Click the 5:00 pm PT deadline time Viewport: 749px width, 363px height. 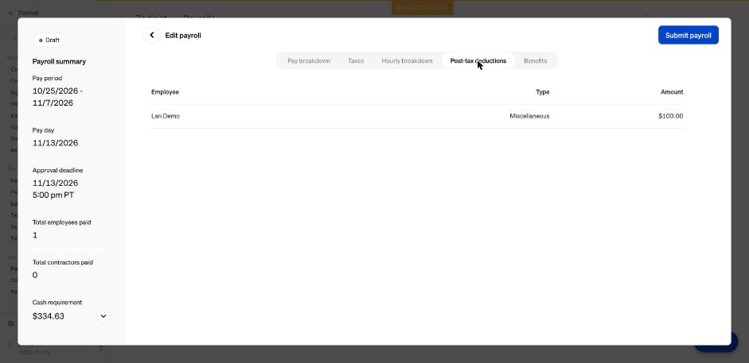tap(53, 195)
